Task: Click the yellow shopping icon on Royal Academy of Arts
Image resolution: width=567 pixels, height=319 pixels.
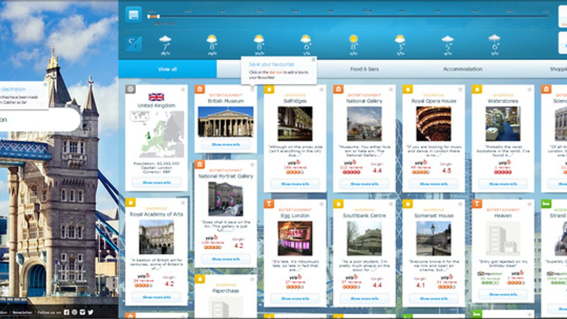Action: [x=130, y=202]
